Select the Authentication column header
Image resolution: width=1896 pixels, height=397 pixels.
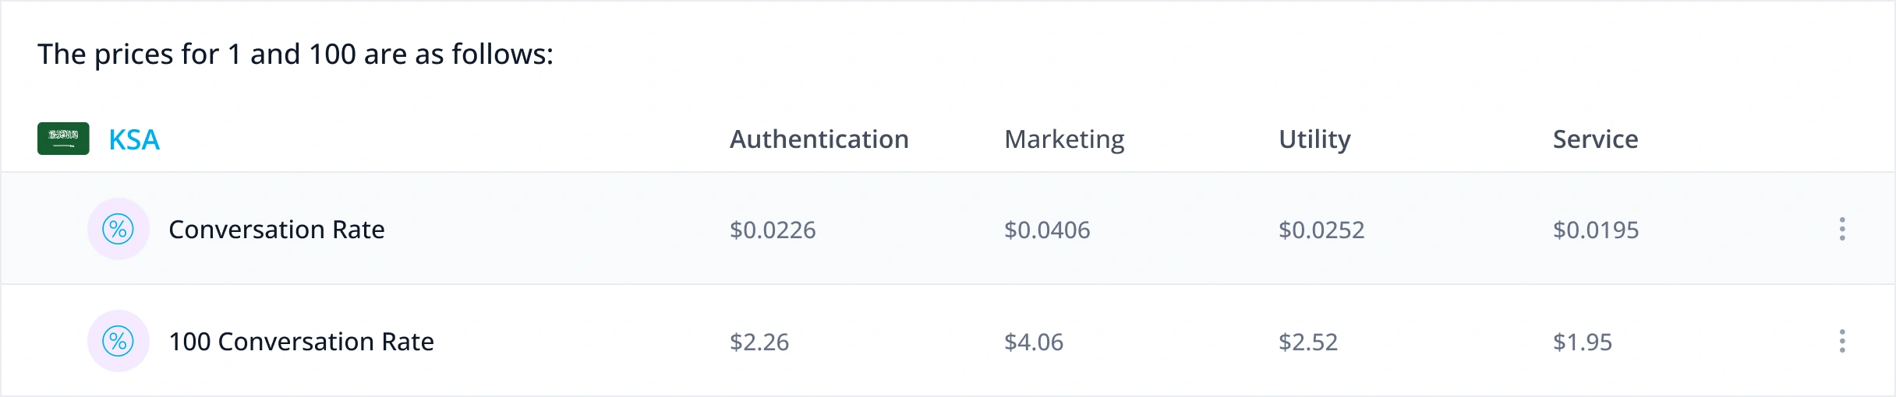819,139
